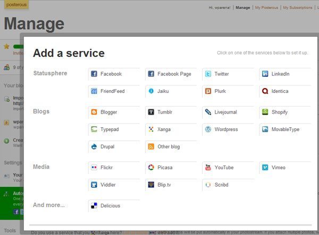The height and width of the screenshot is (235, 319).
Task: Select the LinkedIn service label
Action: point(280,74)
